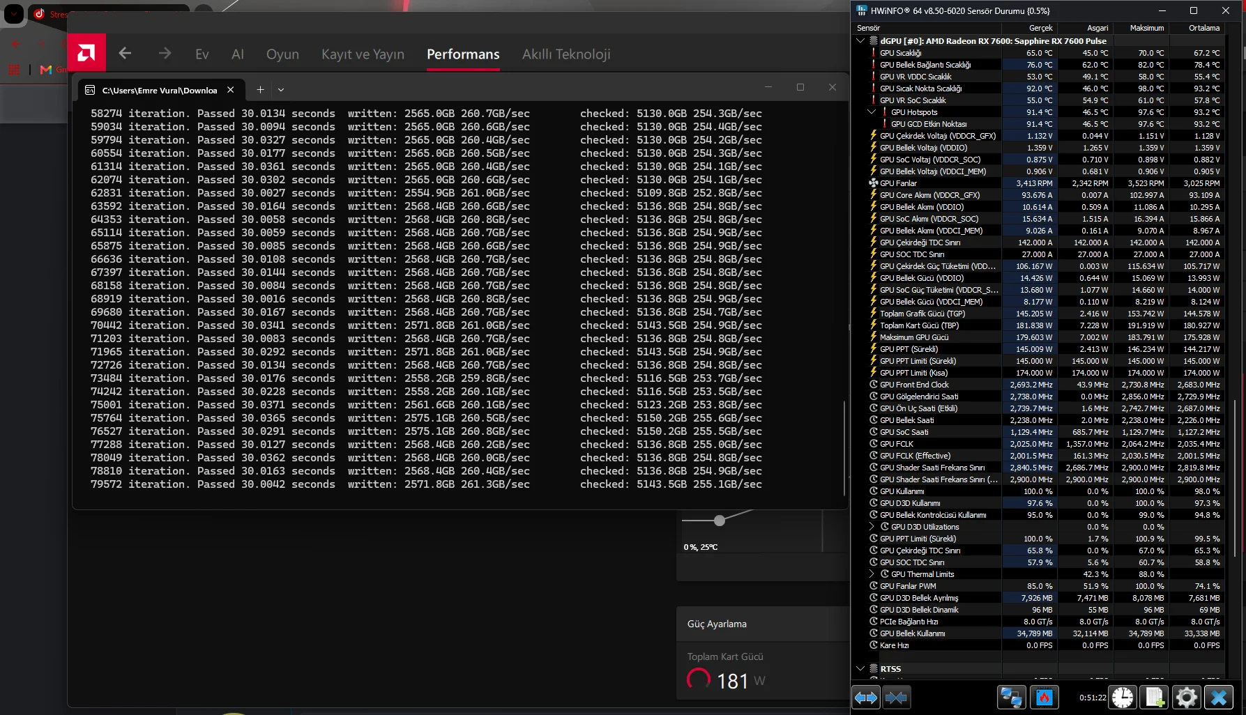
Task: Click the GPU Fanlar fan icon
Action: click(x=873, y=183)
